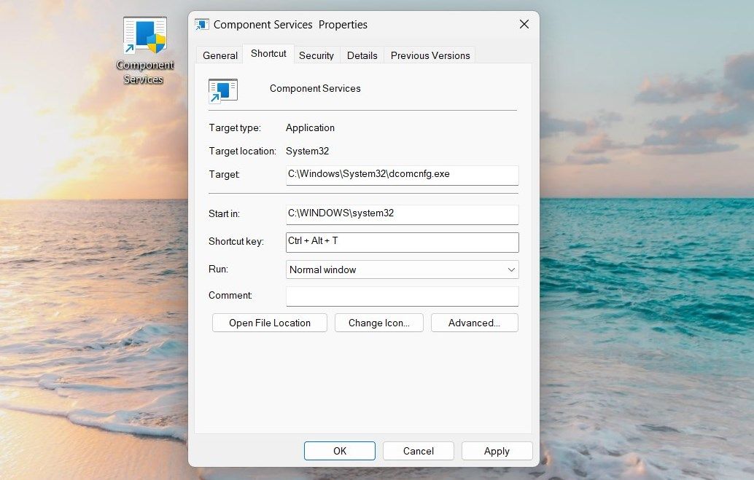
Task: Click the System32 target location value
Action: (x=307, y=151)
